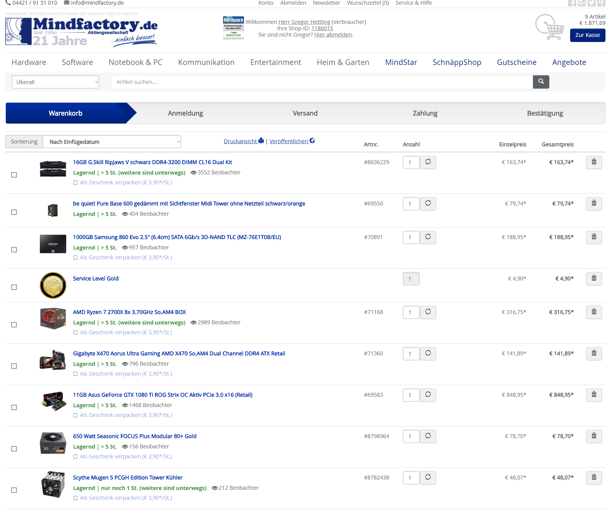Open the Gutscheine menu
Image resolution: width=611 pixels, height=510 pixels.
[517, 62]
